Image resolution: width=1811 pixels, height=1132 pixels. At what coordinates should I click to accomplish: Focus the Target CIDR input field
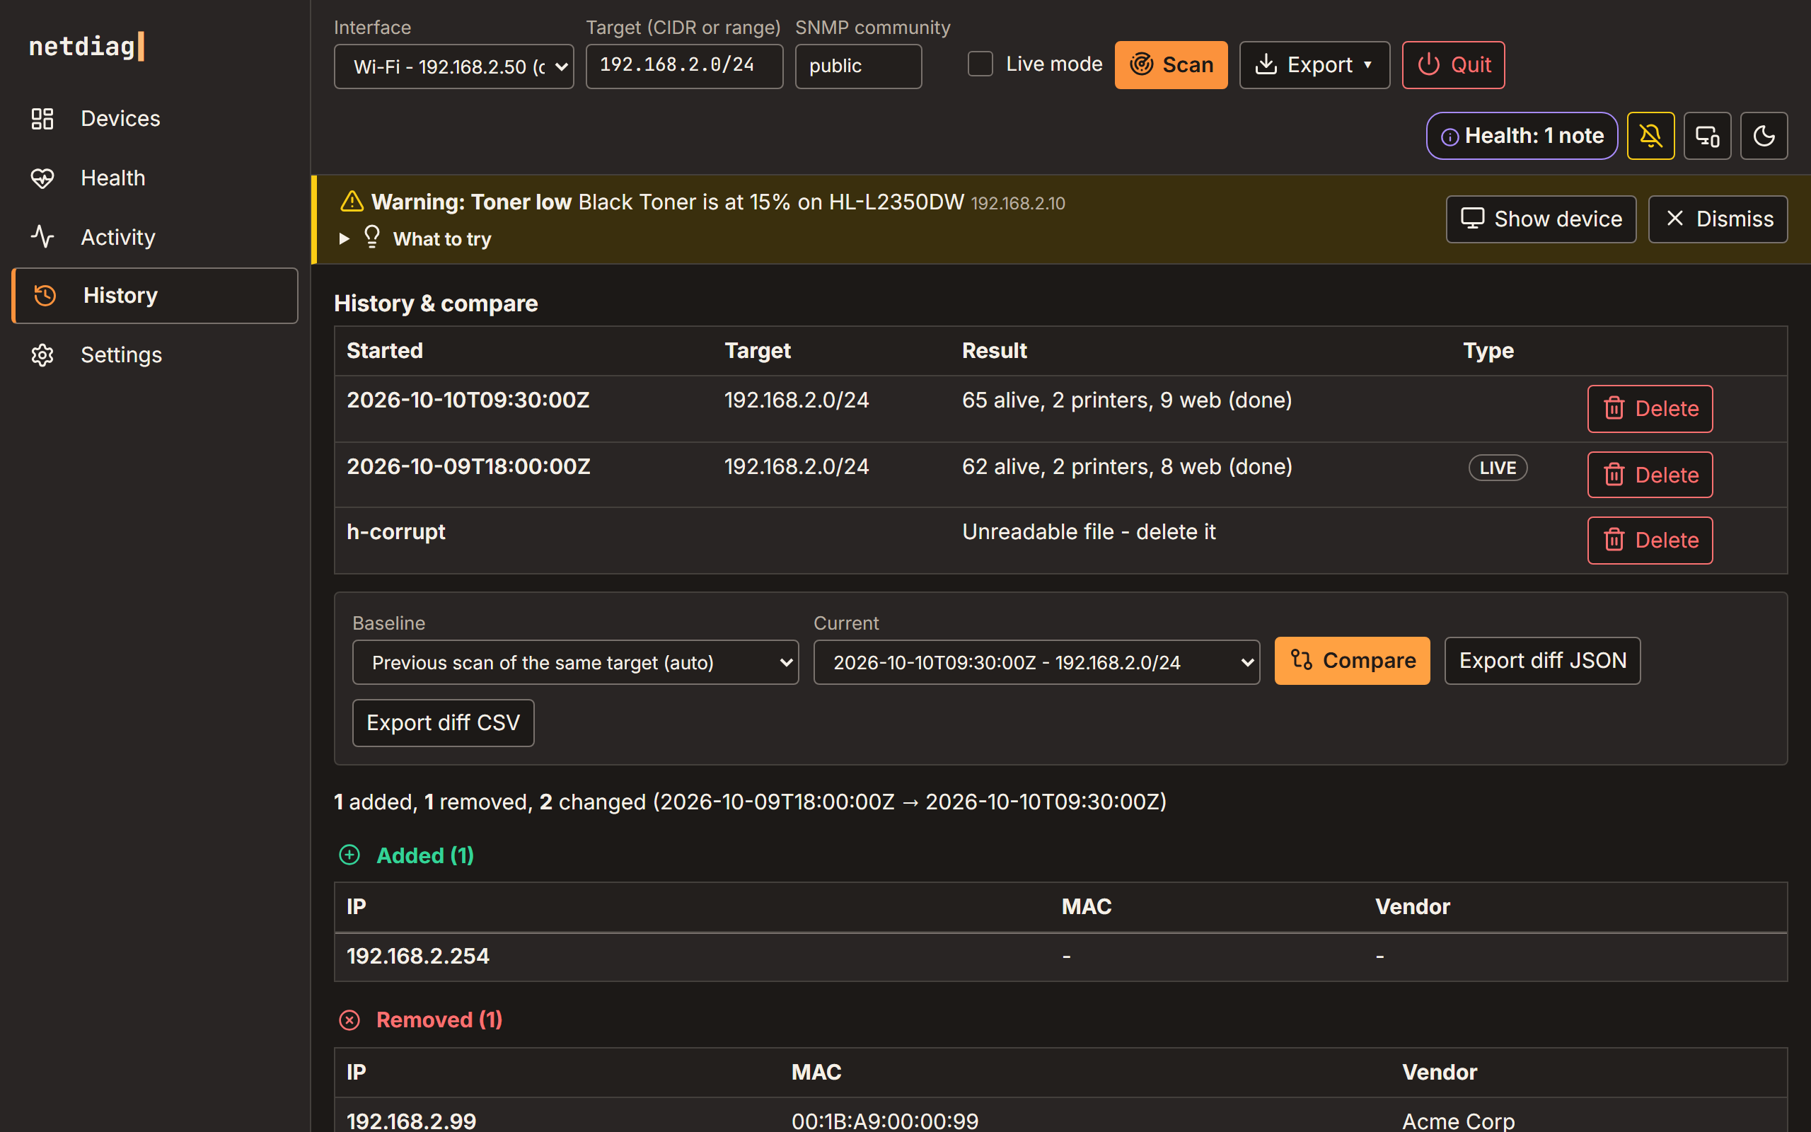[x=684, y=66]
